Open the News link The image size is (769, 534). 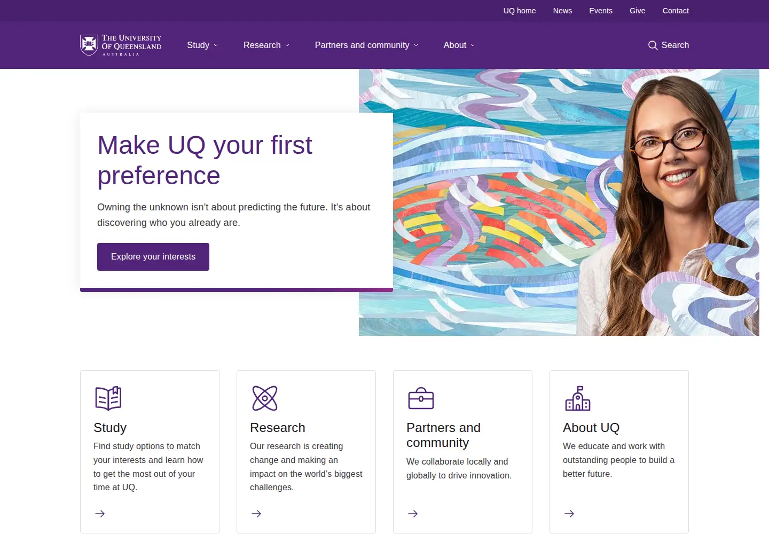click(x=562, y=11)
